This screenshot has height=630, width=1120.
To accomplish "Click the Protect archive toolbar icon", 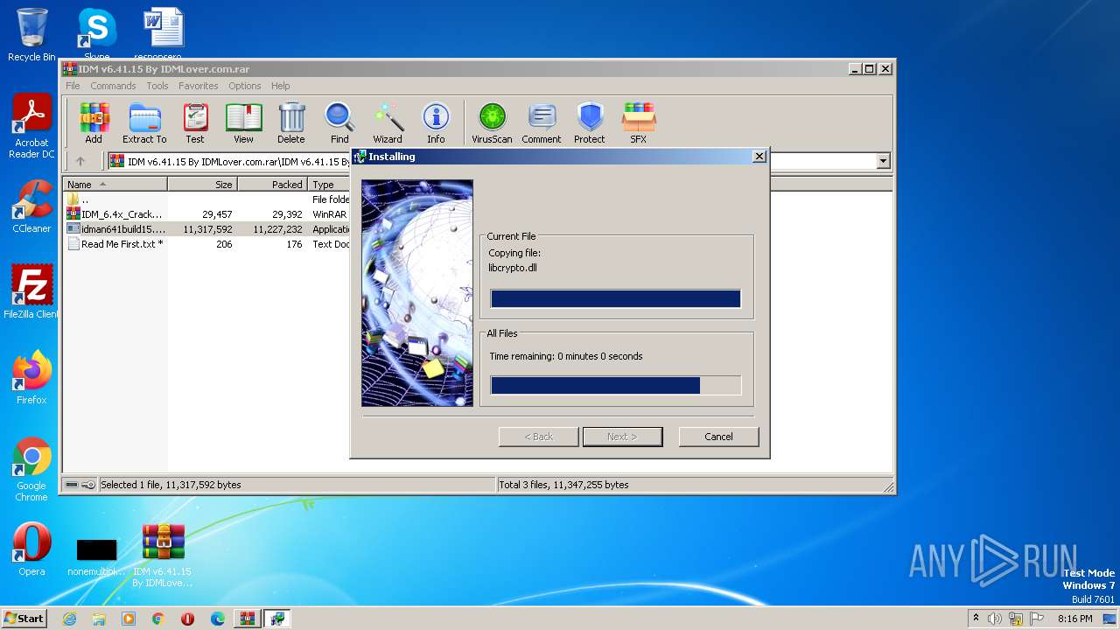I will 590,123.
